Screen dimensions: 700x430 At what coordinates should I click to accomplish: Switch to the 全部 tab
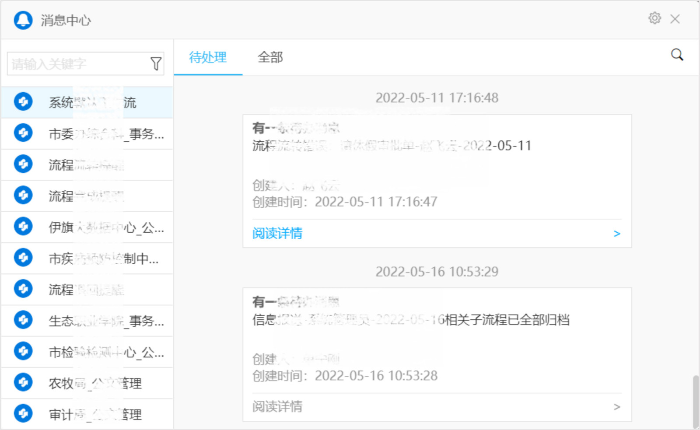[x=270, y=57]
